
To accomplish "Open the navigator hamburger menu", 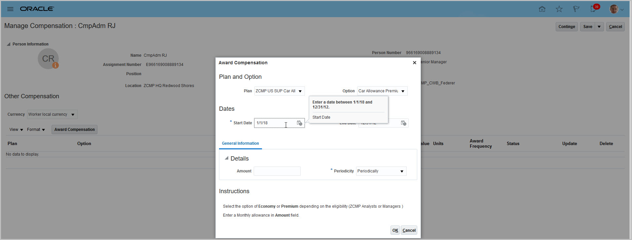I will click(x=10, y=9).
